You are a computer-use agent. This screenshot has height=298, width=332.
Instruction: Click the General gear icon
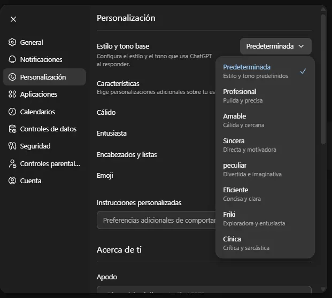click(x=12, y=42)
